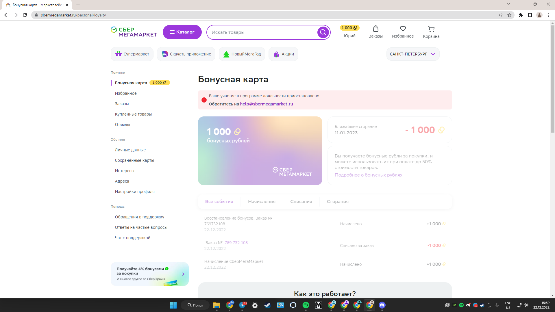Reload the page with the refresh icon
The image size is (555, 312).
tap(25, 15)
